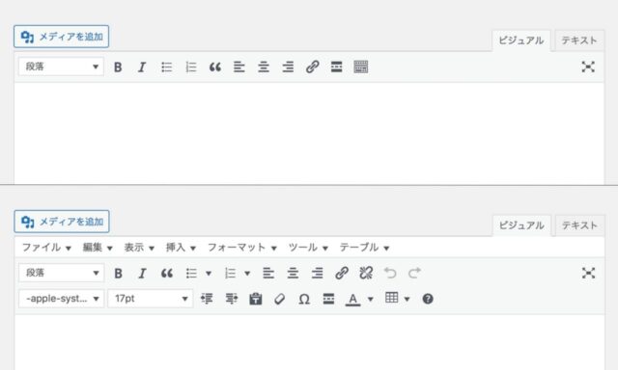Click the Redo arrow
618x370 pixels.
tap(414, 274)
